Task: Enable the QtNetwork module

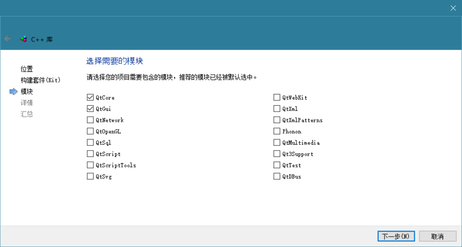Action: point(90,120)
